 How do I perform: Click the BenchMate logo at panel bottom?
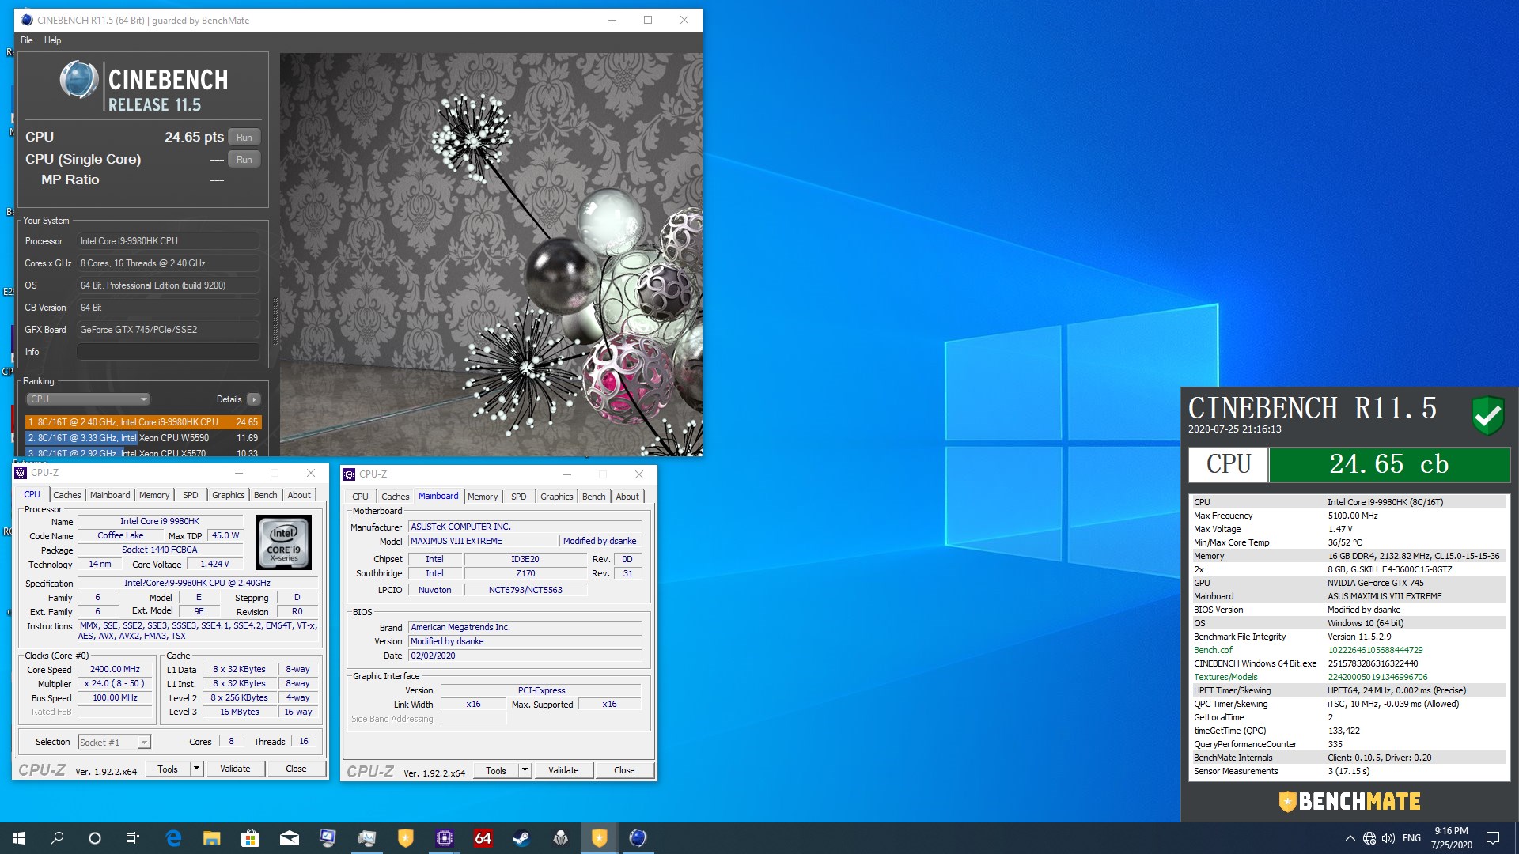pos(1350,801)
